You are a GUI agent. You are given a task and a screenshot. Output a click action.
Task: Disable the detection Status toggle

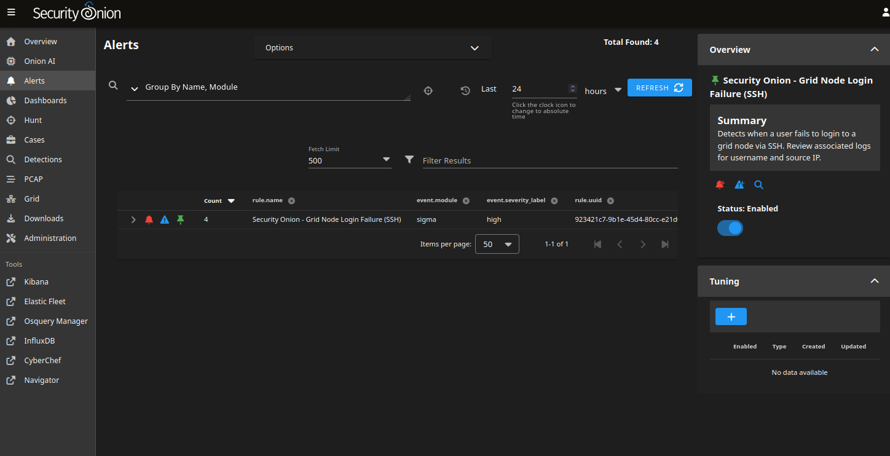click(730, 228)
